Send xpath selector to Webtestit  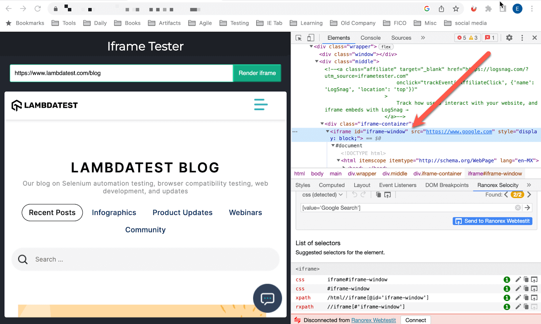point(534,298)
